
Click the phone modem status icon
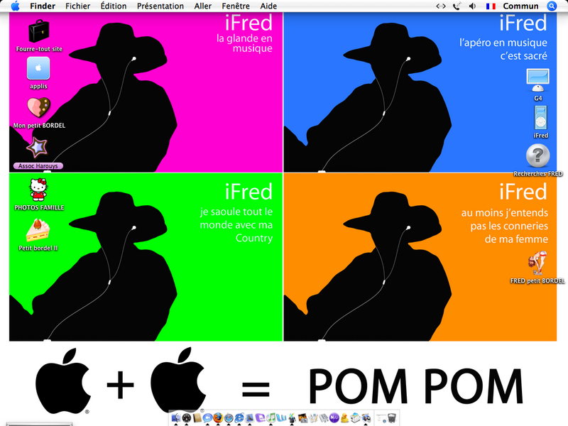[x=457, y=6]
